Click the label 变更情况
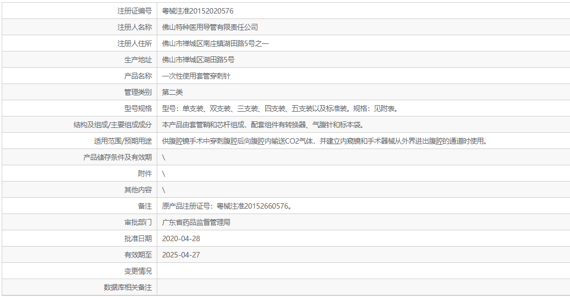Image resolution: width=570 pixels, height=297 pixels. click(x=138, y=271)
